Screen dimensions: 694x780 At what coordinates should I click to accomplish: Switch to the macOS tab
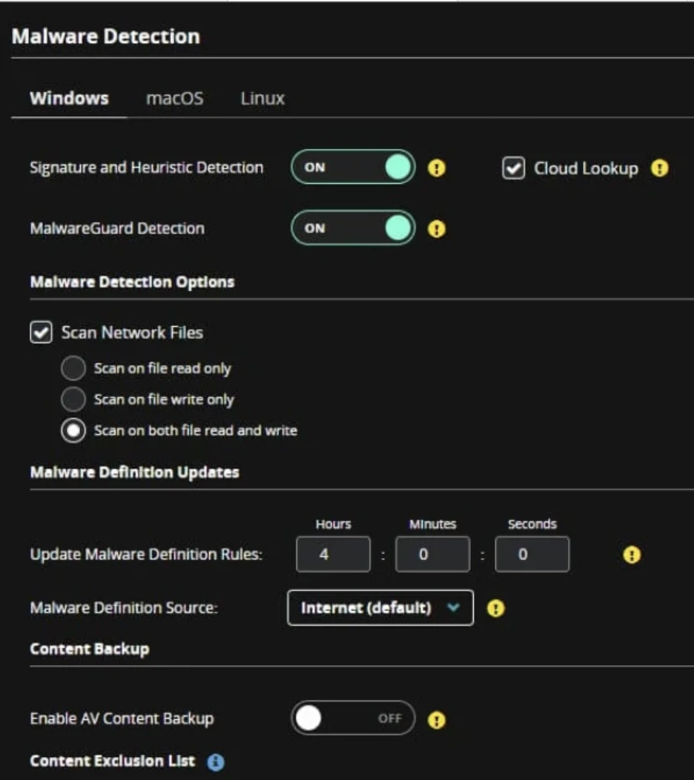[175, 98]
